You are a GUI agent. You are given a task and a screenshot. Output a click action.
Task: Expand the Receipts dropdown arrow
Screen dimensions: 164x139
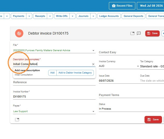point(50,16)
